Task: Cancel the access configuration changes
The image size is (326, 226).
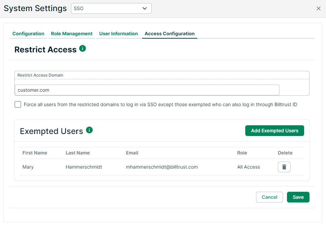Action: [x=269, y=197]
